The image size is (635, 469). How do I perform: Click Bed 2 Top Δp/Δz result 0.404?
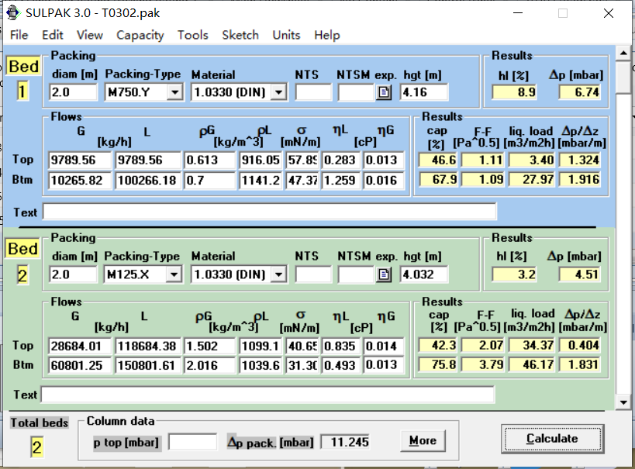pos(579,345)
